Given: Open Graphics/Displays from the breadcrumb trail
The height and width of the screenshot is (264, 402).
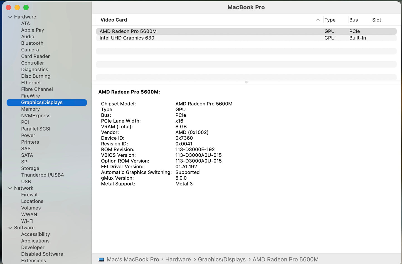Looking at the screenshot, I should pos(221,259).
